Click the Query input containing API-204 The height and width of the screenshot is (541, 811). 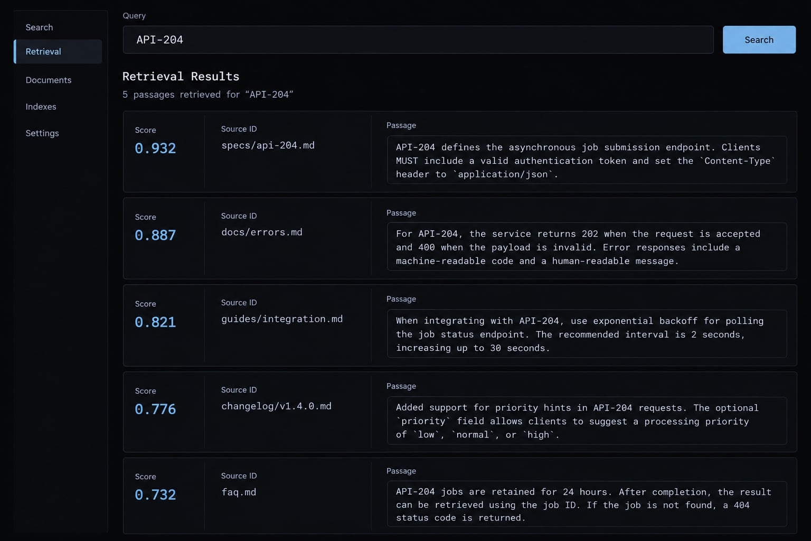pos(418,40)
